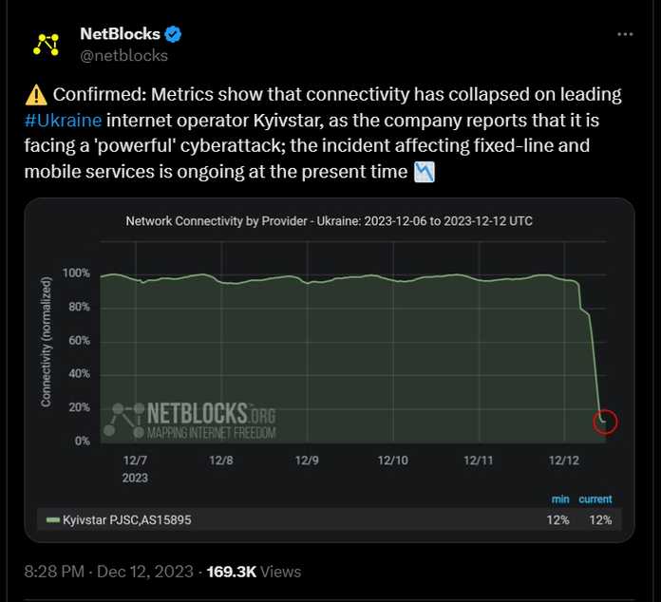Open the NetBlocks profile avatar
661x602 pixels.
[x=46, y=45]
